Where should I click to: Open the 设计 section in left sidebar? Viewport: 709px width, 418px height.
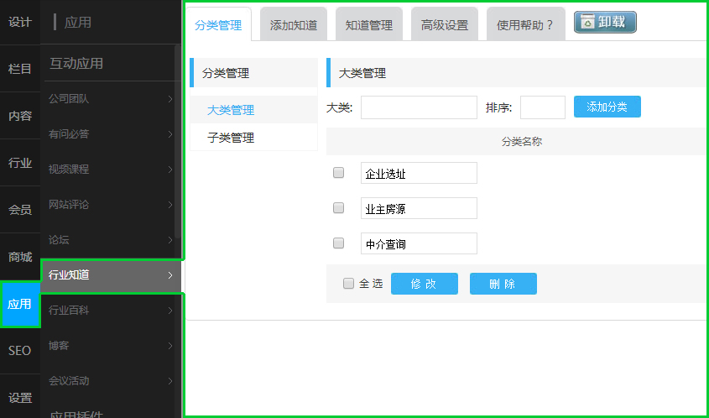click(20, 22)
